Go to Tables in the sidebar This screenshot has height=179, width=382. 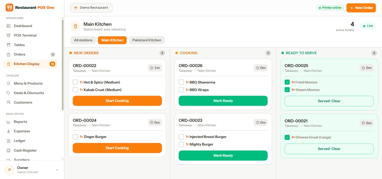31,45
